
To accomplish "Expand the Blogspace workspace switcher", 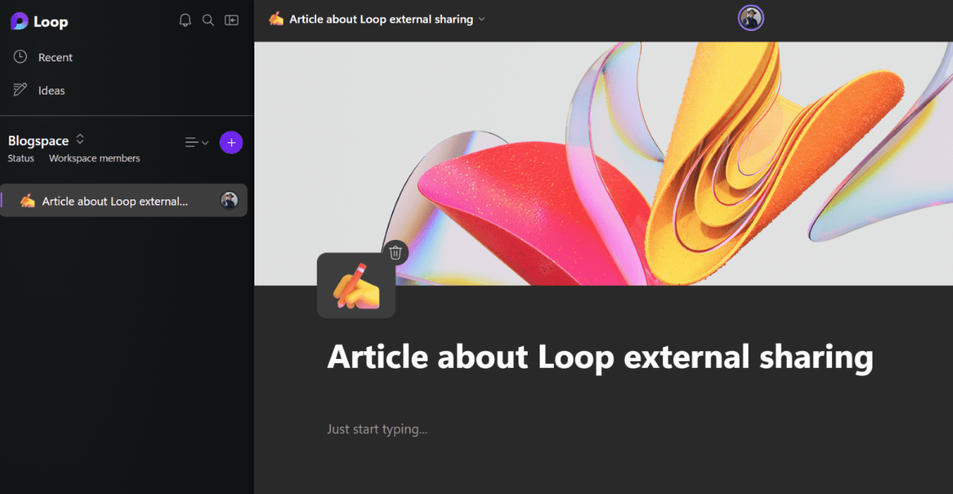I will pyautogui.click(x=80, y=140).
